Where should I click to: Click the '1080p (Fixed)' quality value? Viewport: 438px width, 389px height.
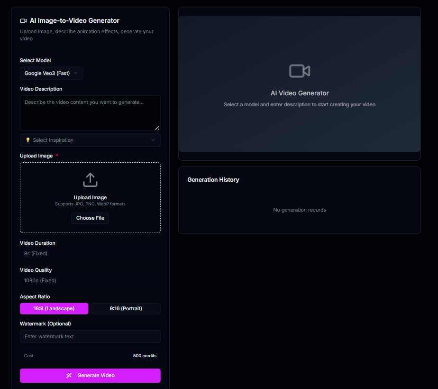point(40,280)
